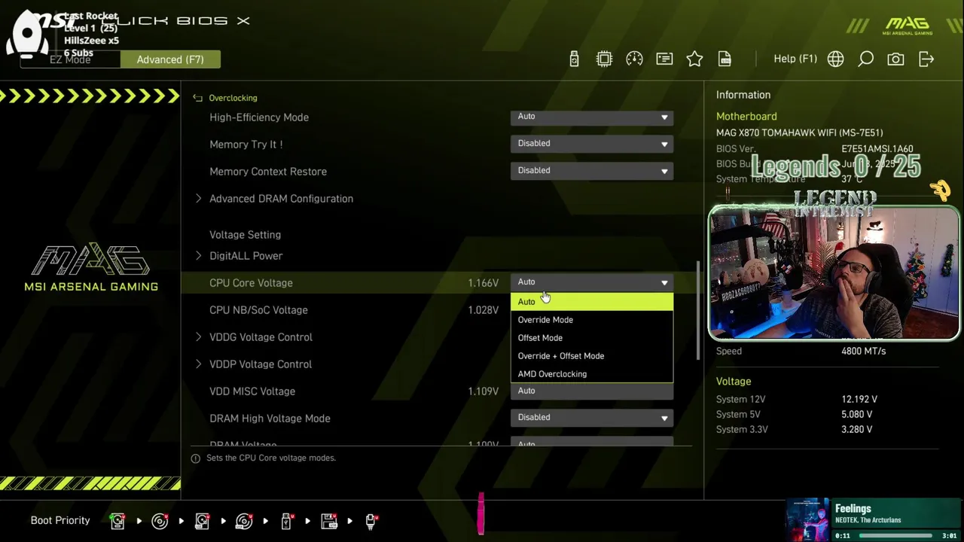This screenshot has width=964, height=542.
Task: Click the exit BIOS icon
Action: [926, 59]
